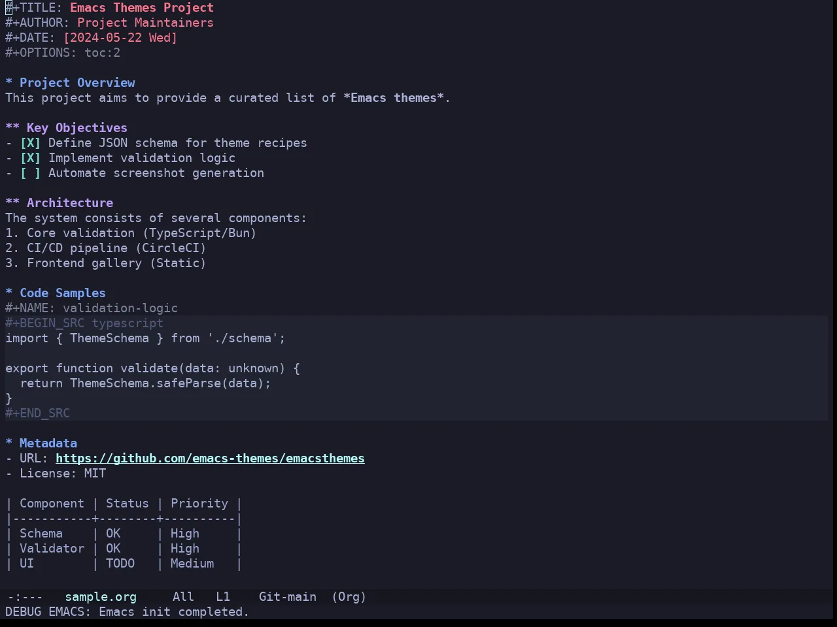837x627 pixels.
Task: Fold the #+BEGIN_SRC typescript block line
Action: pos(84,323)
